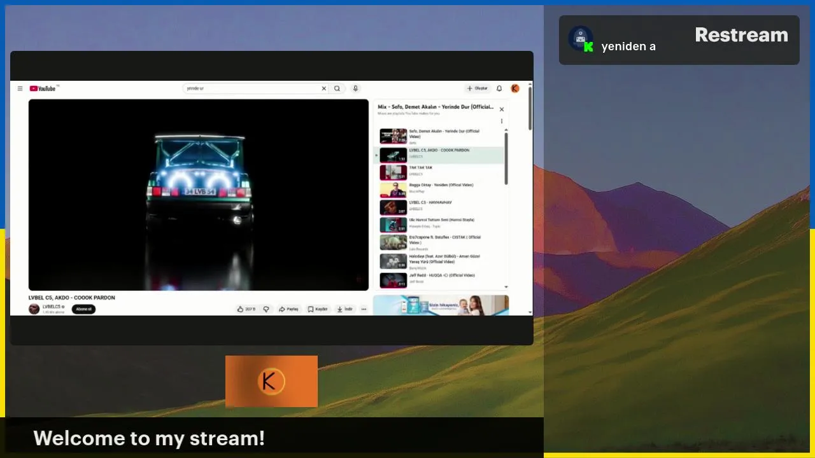Open the orange K account avatar

[515, 88]
